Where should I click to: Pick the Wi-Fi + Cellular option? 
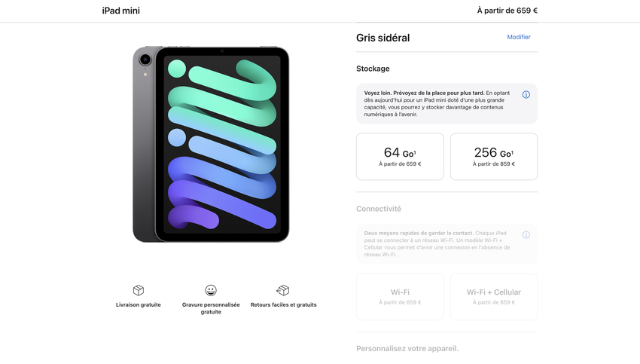[x=494, y=297]
